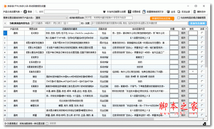Click inside the 搜索 text box
The width and height of the screenshot is (214, 129).
coord(61,12)
